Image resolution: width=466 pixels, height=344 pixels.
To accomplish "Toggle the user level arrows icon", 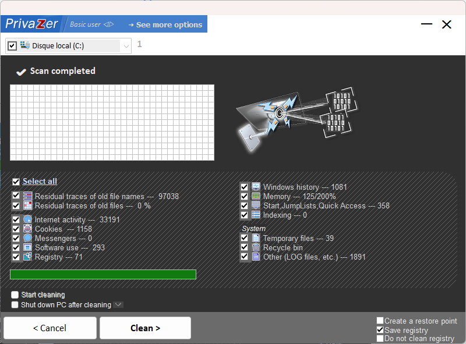I will 108,24.
